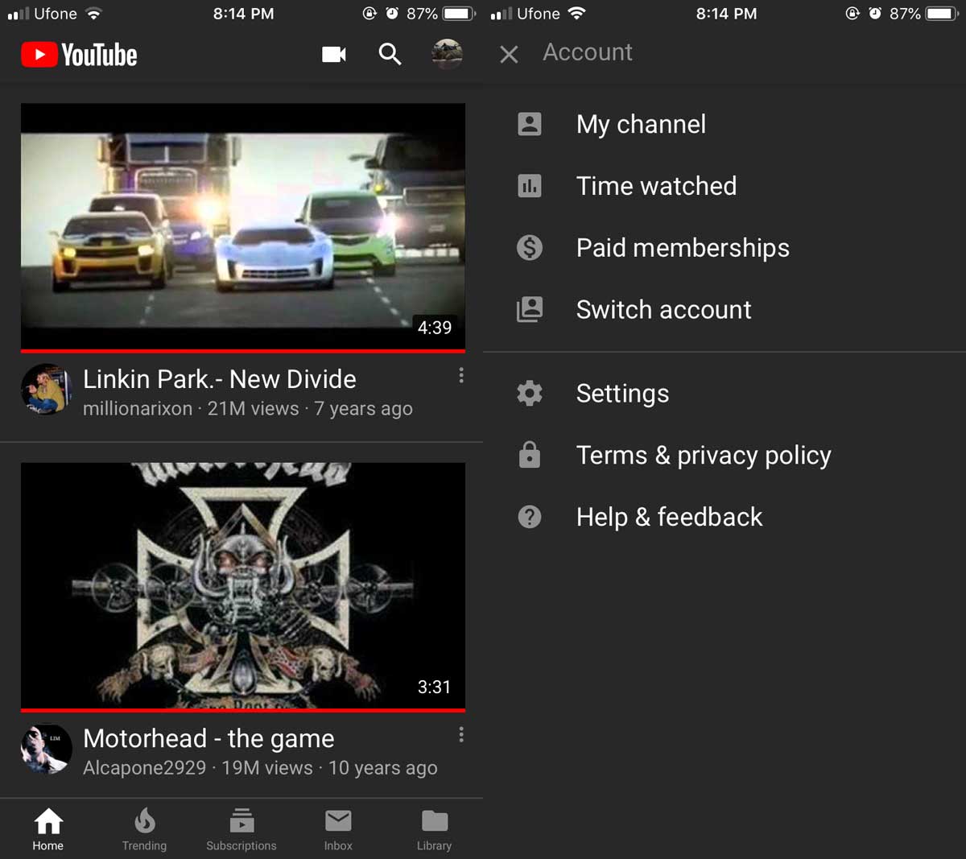966x859 pixels.
Task: Tap the YouTube logo
Action: [x=79, y=55]
